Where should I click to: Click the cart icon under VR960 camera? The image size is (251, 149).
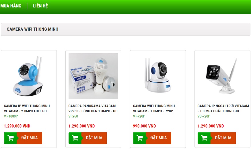pyautogui.click(x=75, y=138)
